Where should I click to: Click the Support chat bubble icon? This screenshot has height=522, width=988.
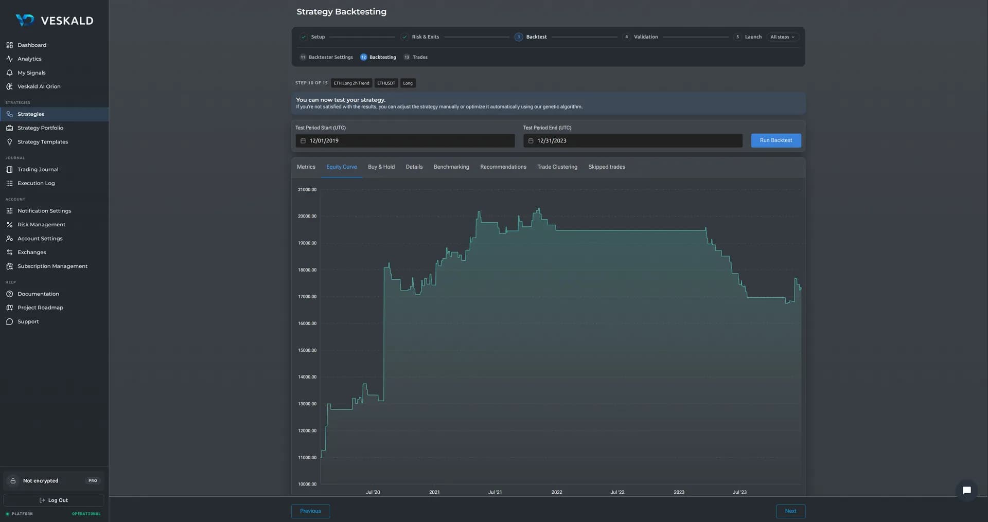9,322
